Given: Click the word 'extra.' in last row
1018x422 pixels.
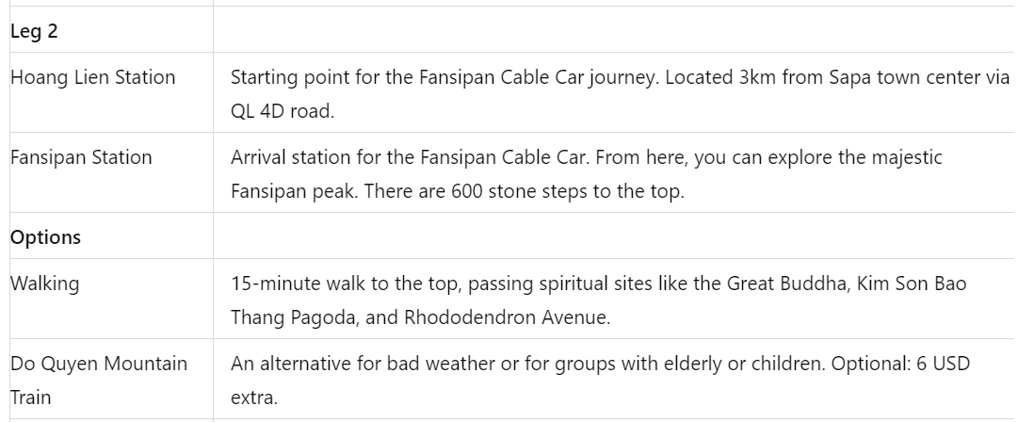Looking at the screenshot, I should [254, 398].
